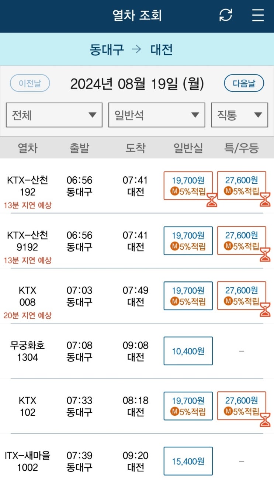The height and width of the screenshot is (481, 274).
Task: Choose 15,400원 fare for ITX-새마을 1002
Action: click(188, 461)
